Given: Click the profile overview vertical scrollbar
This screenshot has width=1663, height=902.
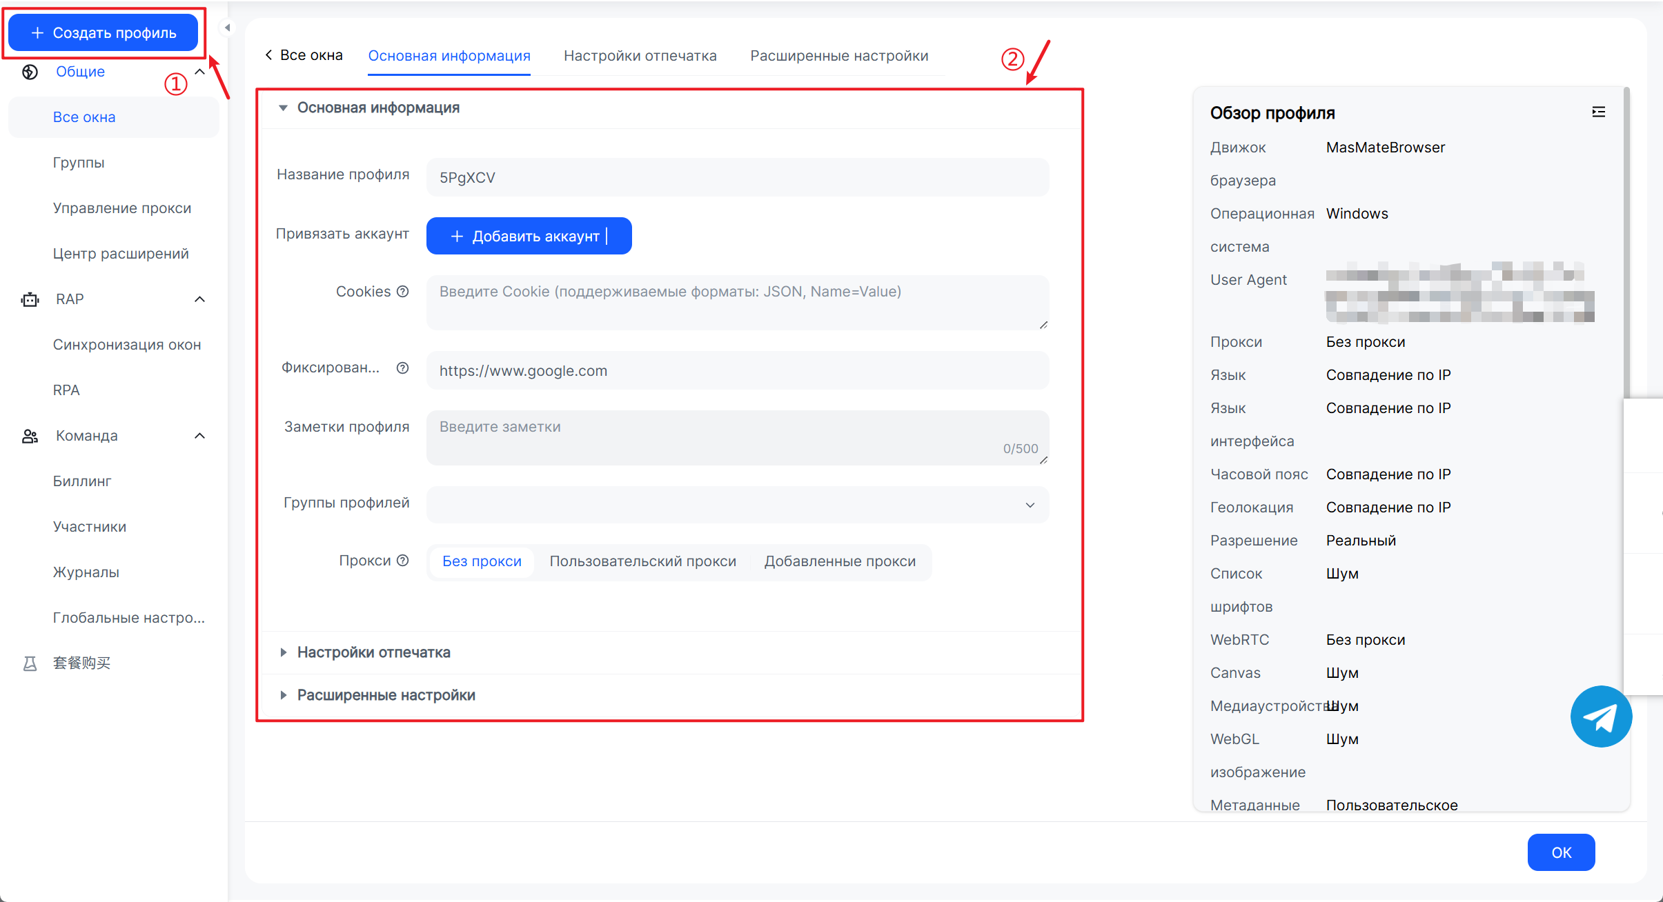Looking at the screenshot, I should (x=1626, y=241).
